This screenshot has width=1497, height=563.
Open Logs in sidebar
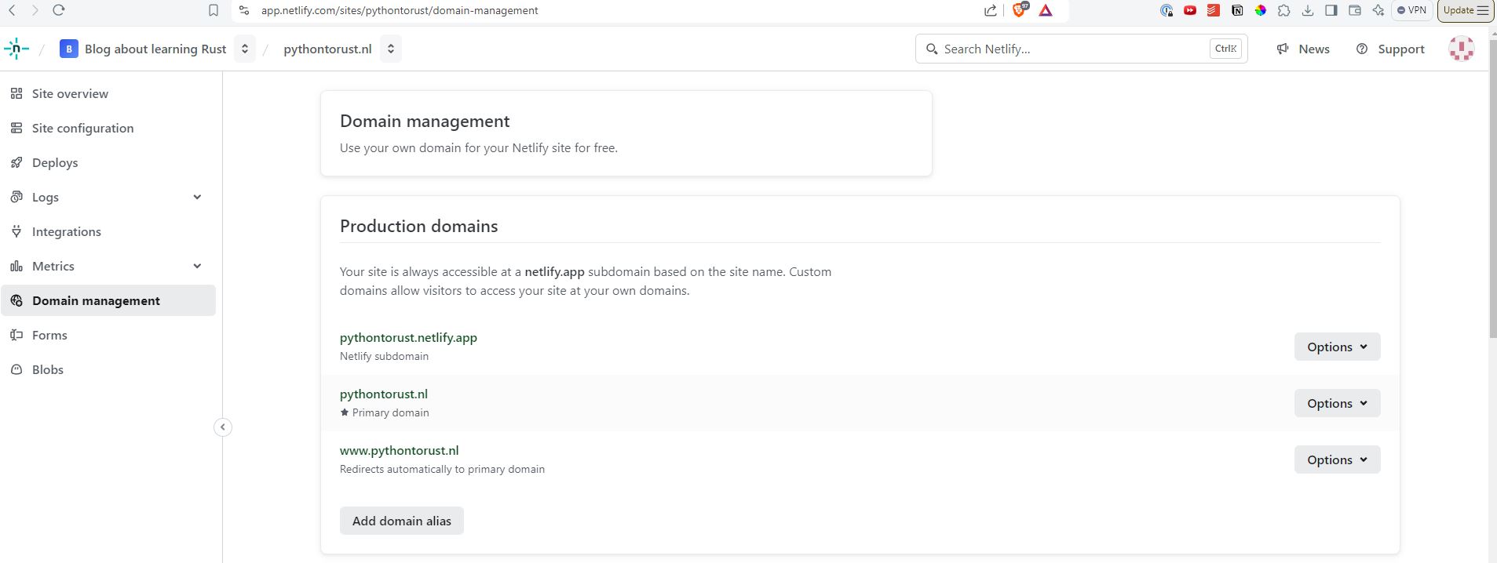[46, 198]
